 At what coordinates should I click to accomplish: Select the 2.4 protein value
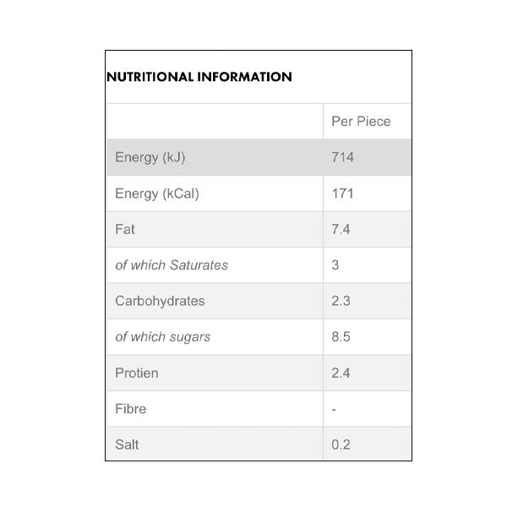pos(341,373)
